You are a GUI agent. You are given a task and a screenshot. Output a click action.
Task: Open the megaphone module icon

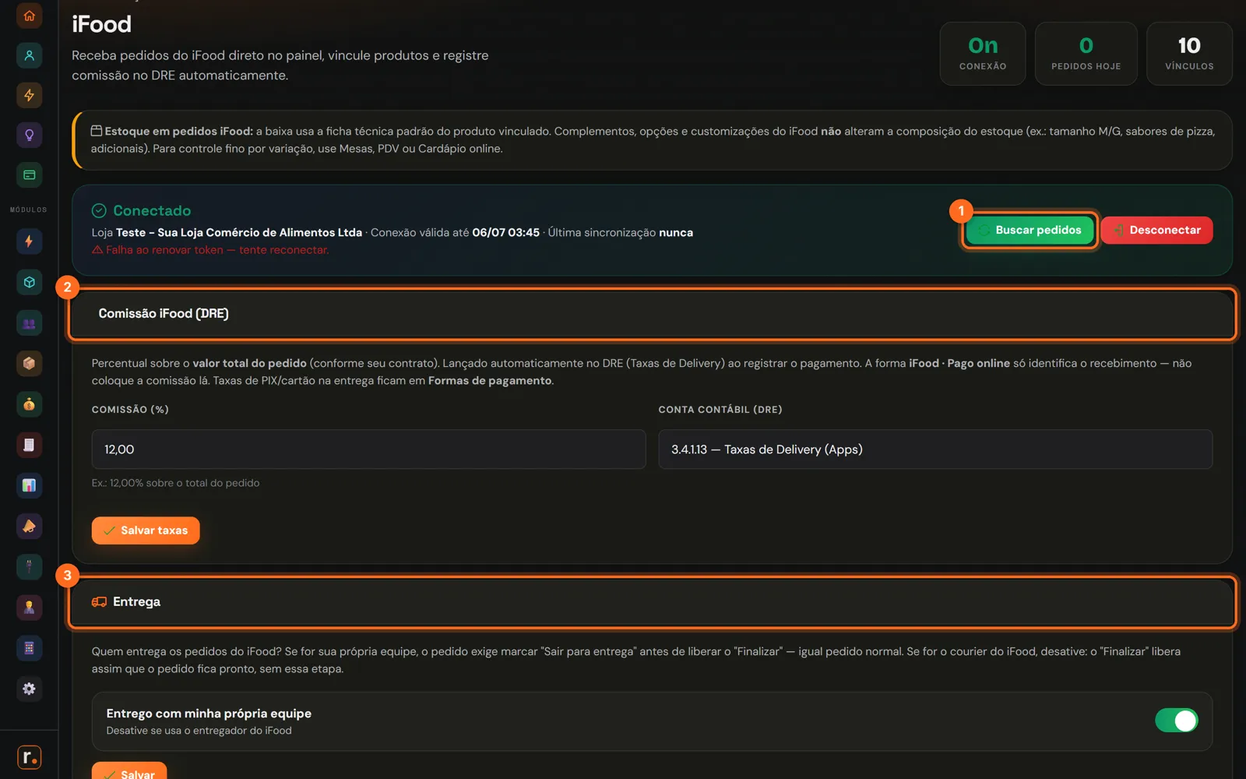(29, 526)
